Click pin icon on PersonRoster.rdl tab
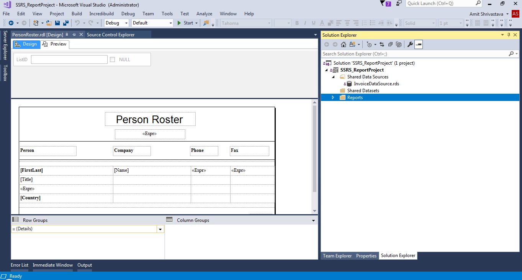522x280 pixels. click(74, 34)
